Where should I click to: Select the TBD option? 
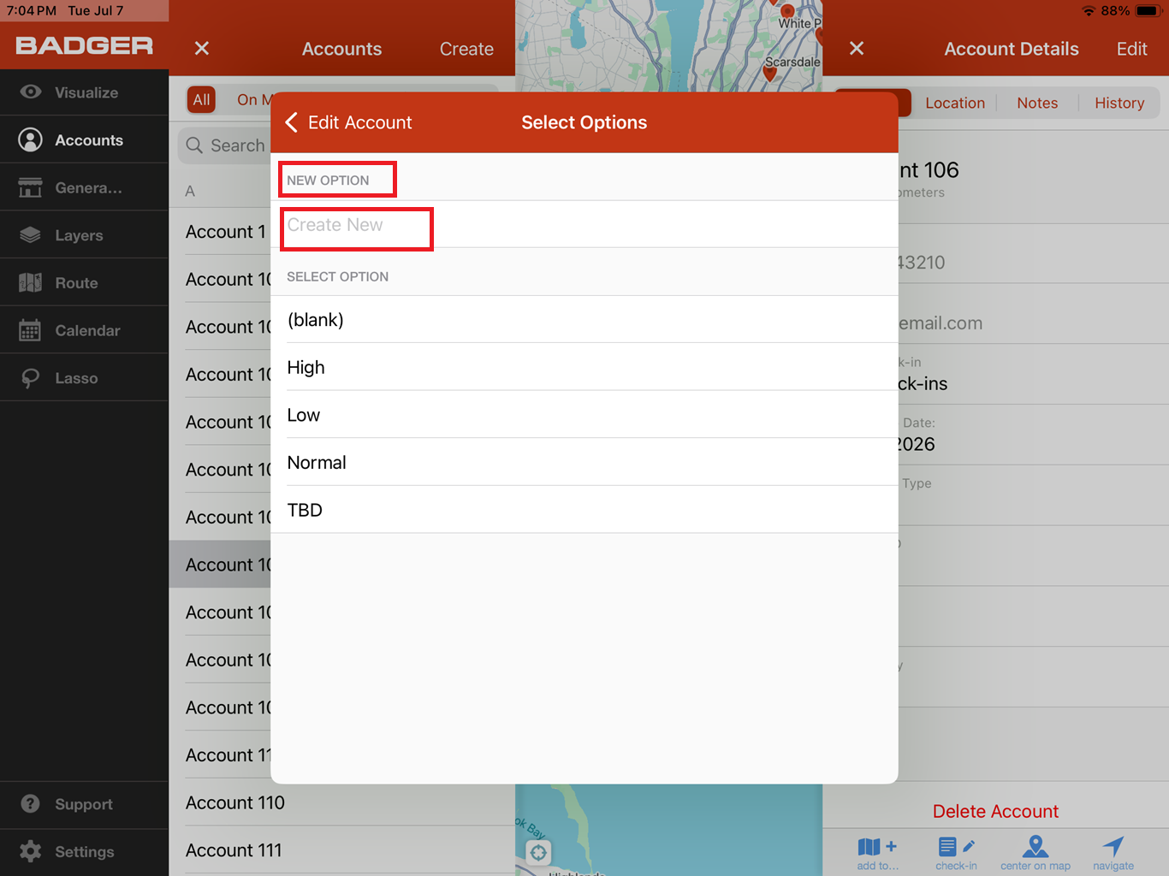click(x=584, y=510)
